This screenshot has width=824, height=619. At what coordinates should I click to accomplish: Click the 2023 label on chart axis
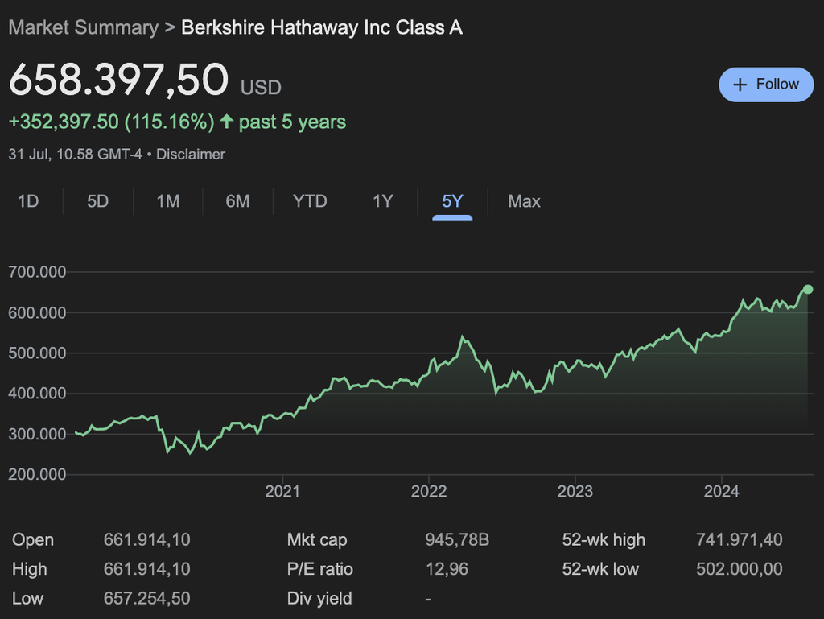pos(575,491)
